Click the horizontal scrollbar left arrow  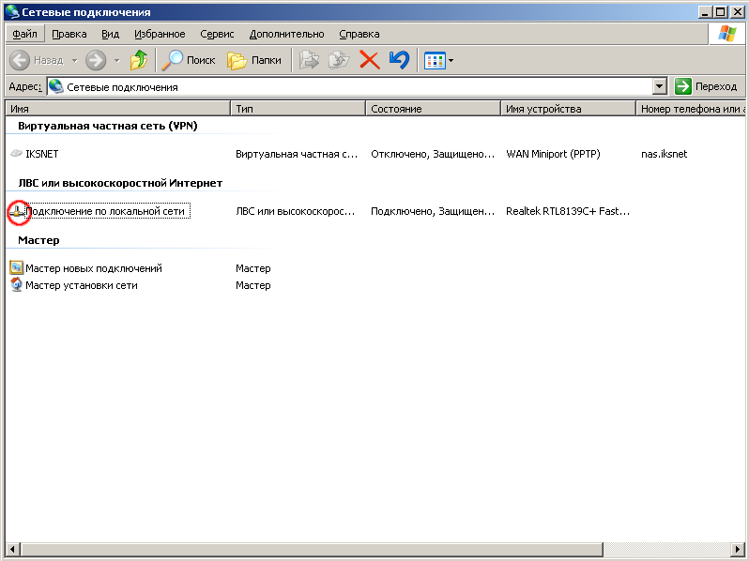click(x=13, y=549)
